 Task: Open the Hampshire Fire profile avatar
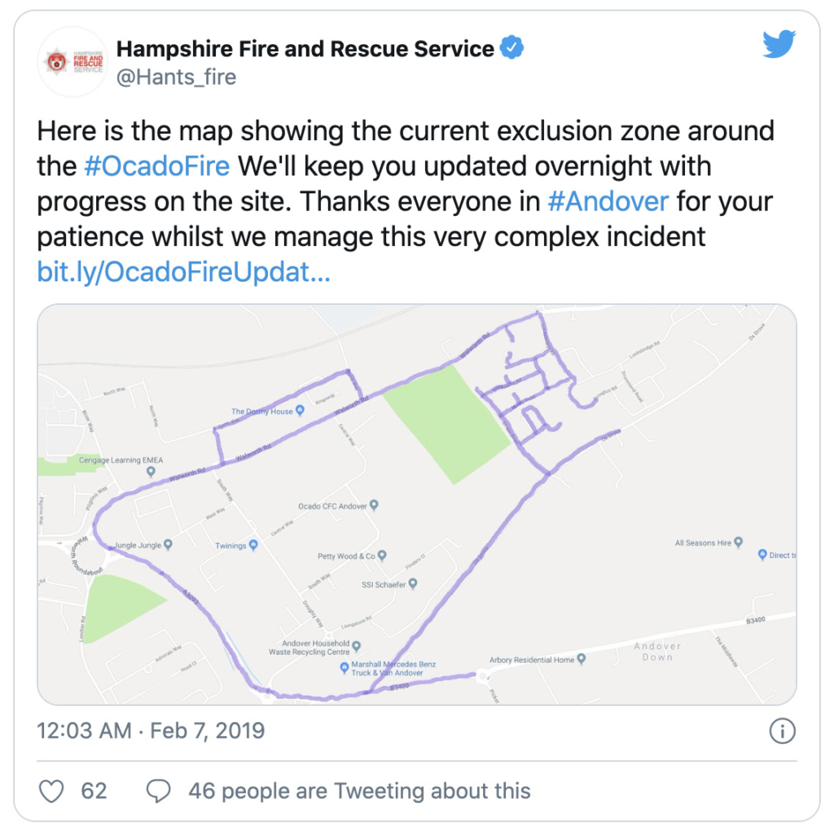click(x=72, y=62)
